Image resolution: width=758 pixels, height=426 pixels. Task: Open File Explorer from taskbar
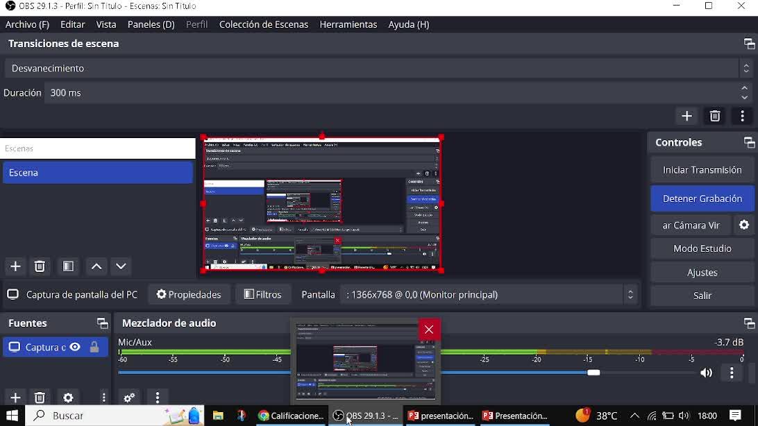click(218, 416)
